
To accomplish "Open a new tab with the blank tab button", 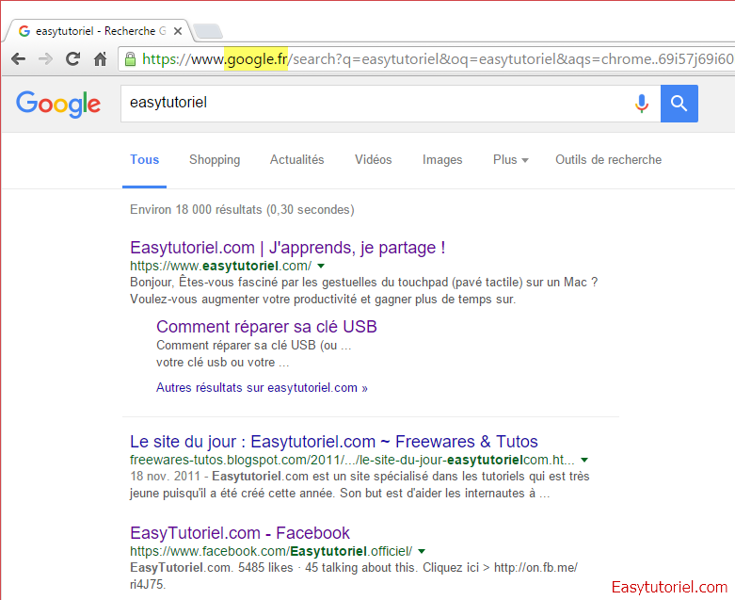I will coord(208,31).
